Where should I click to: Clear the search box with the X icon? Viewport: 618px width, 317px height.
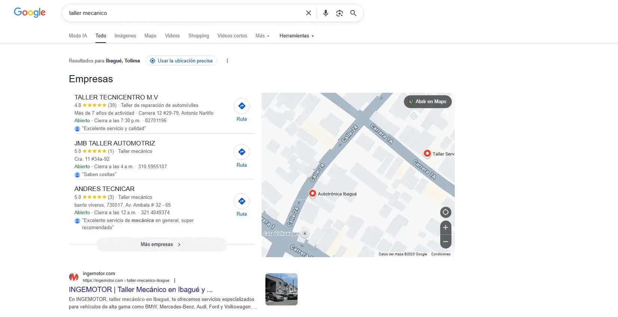(x=308, y=13)
